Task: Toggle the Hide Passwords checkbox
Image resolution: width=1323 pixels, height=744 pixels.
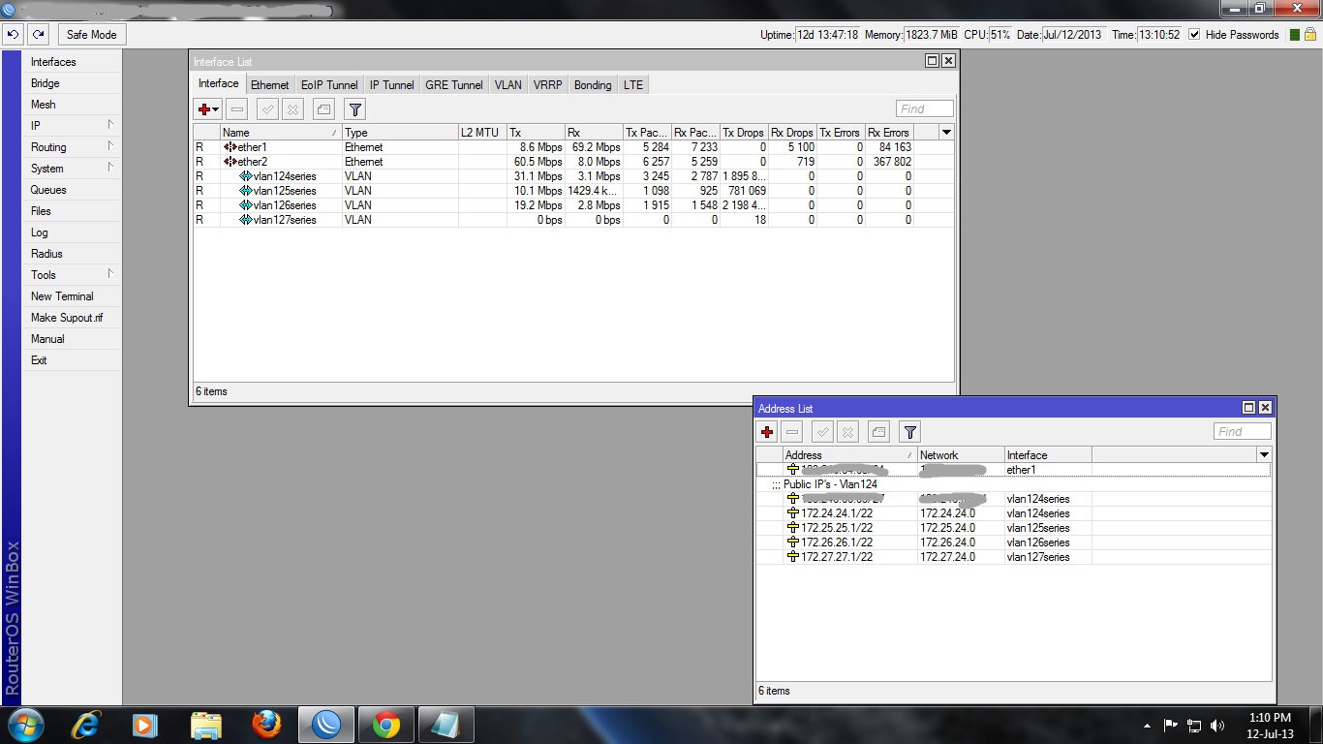Action: coord(1194,34)
